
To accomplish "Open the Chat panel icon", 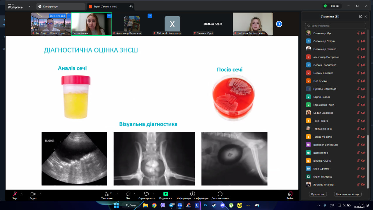I will pyautogui.click(x=128, y=194).
